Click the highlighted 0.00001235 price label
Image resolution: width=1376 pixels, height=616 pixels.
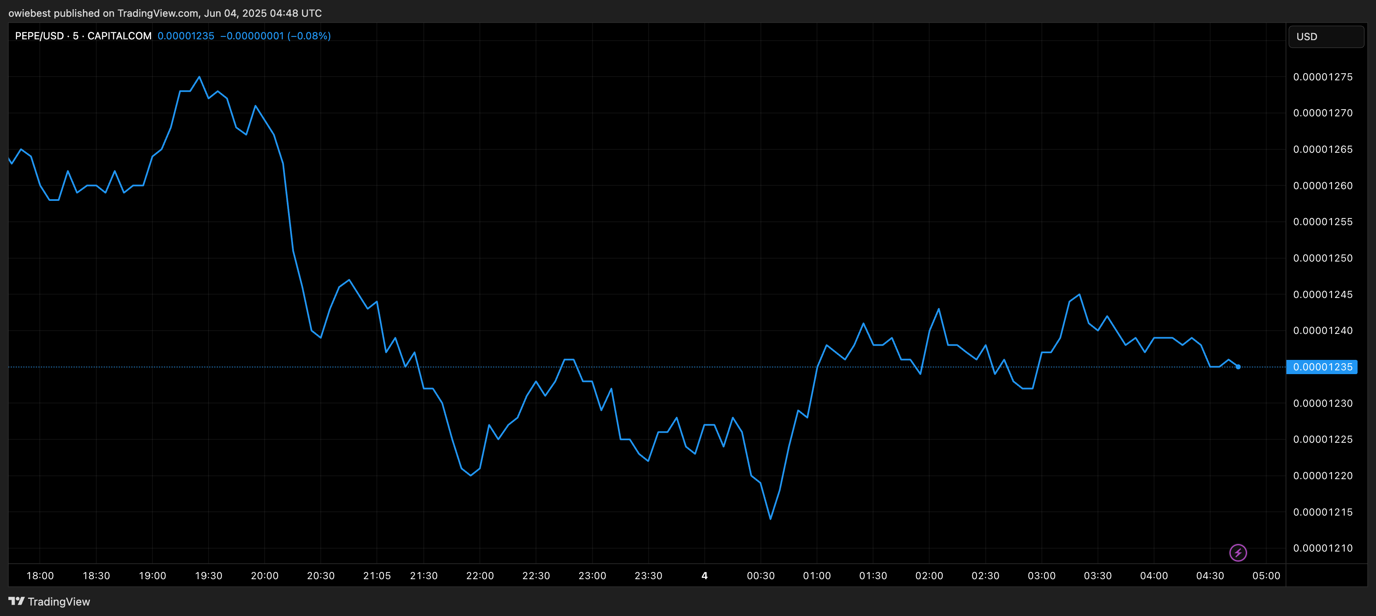[x=1322, y=367]
